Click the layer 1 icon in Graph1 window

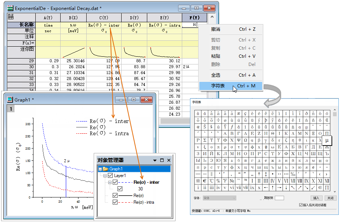click(x=11, y=109)
